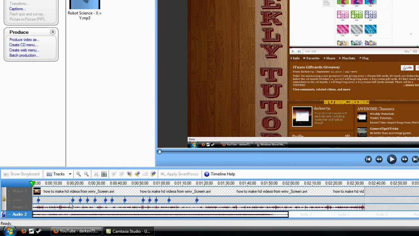Click the Transitions... task link
This screenshot has height=236, width=419.
pos(19,4)
